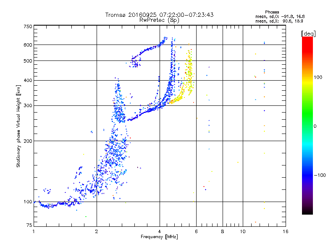Click the plot title 'Tromsø 20160925 07:22:00-07:23:43'
This screenshot has width=336, height=252.
click(x=159, y=15)
